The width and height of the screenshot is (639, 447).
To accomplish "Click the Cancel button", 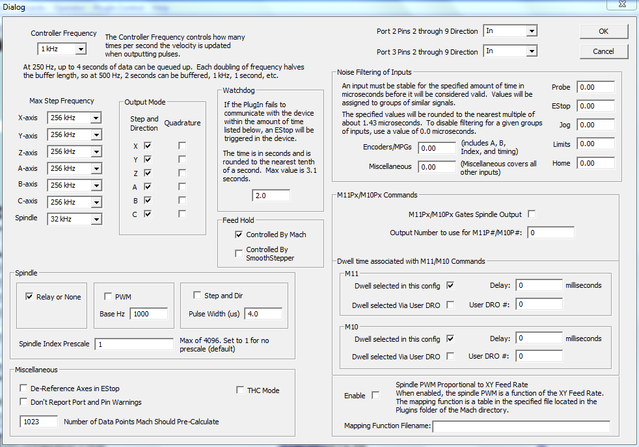I will pos(603,51).
